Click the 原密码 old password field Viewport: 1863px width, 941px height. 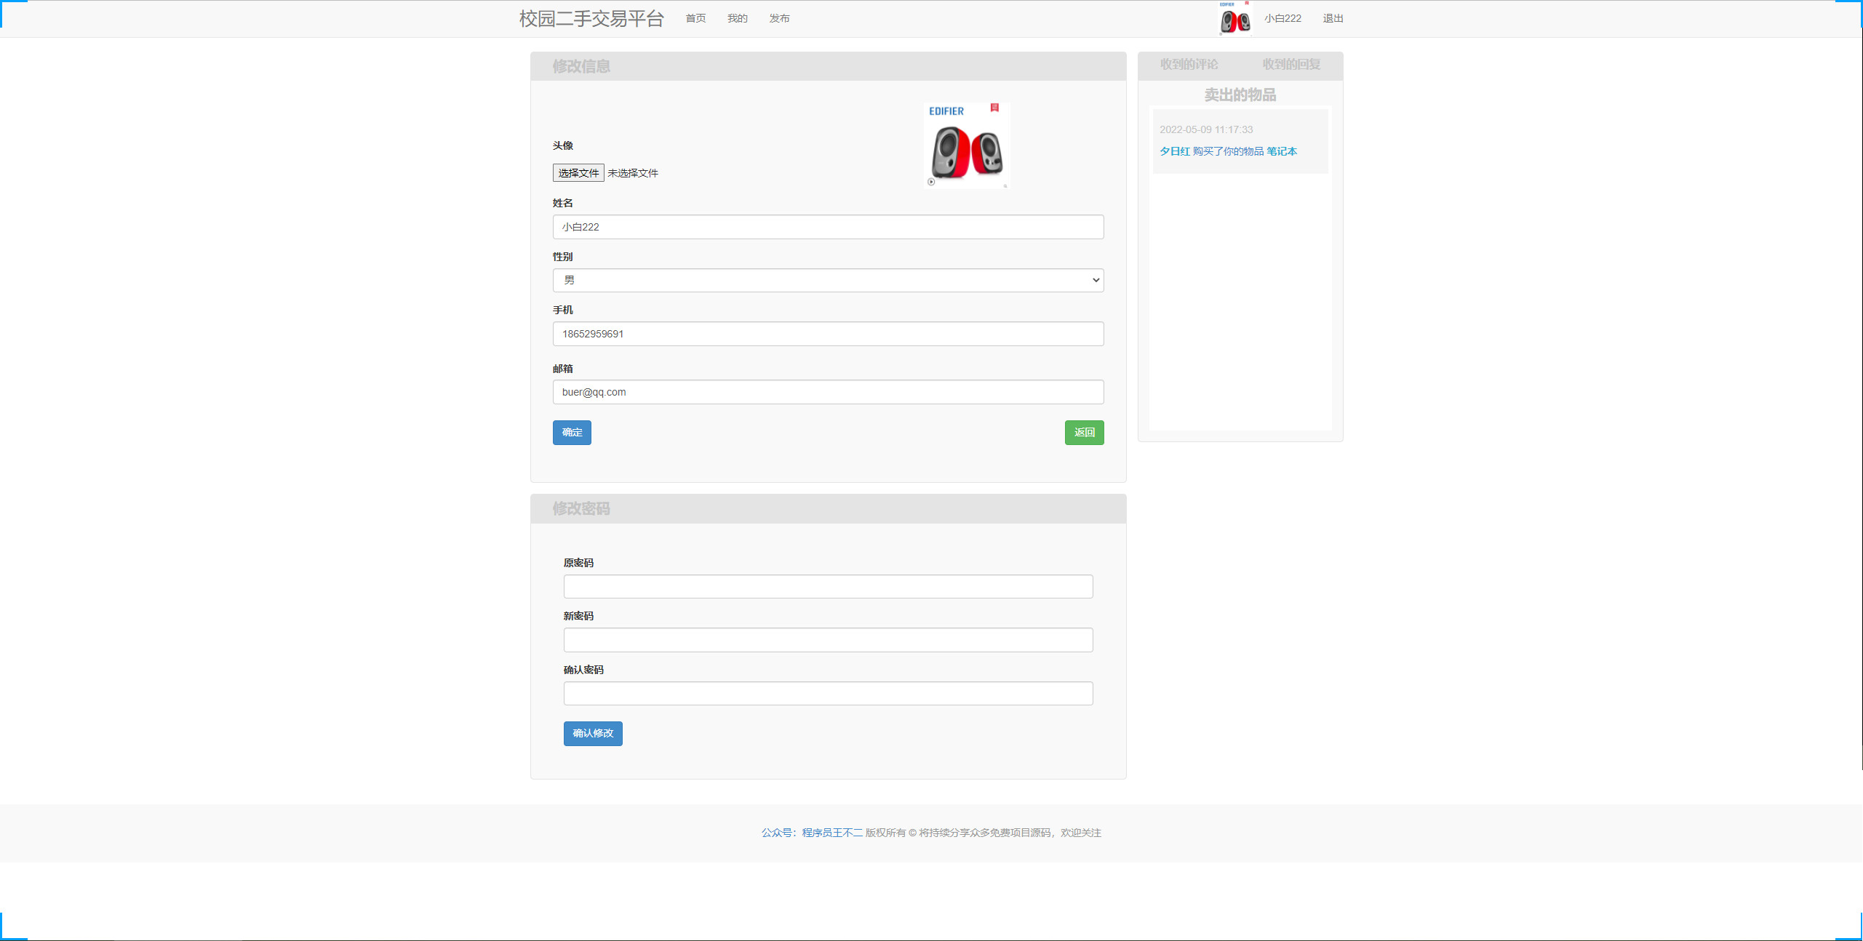pyautogui.click(x=828, y=586)
